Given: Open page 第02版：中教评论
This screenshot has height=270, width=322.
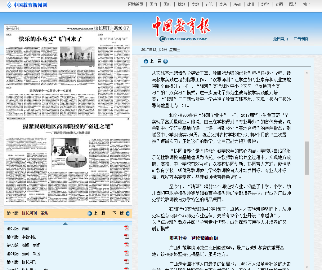Looking at the screenshot, I should click(x=21, y=237).
